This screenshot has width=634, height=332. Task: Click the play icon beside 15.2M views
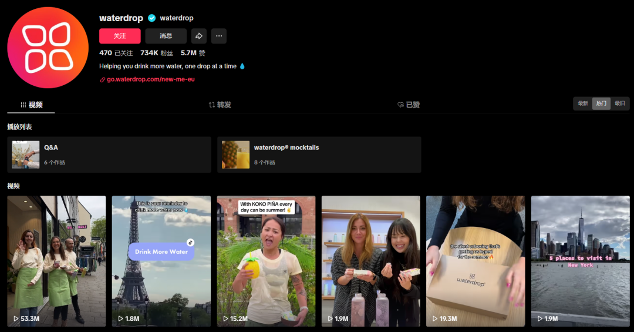(225, 318)
